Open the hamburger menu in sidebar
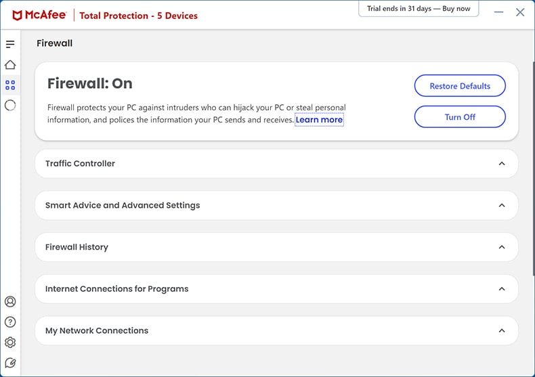The height and width of the screenshot is (377, 535). coord(10,44)
